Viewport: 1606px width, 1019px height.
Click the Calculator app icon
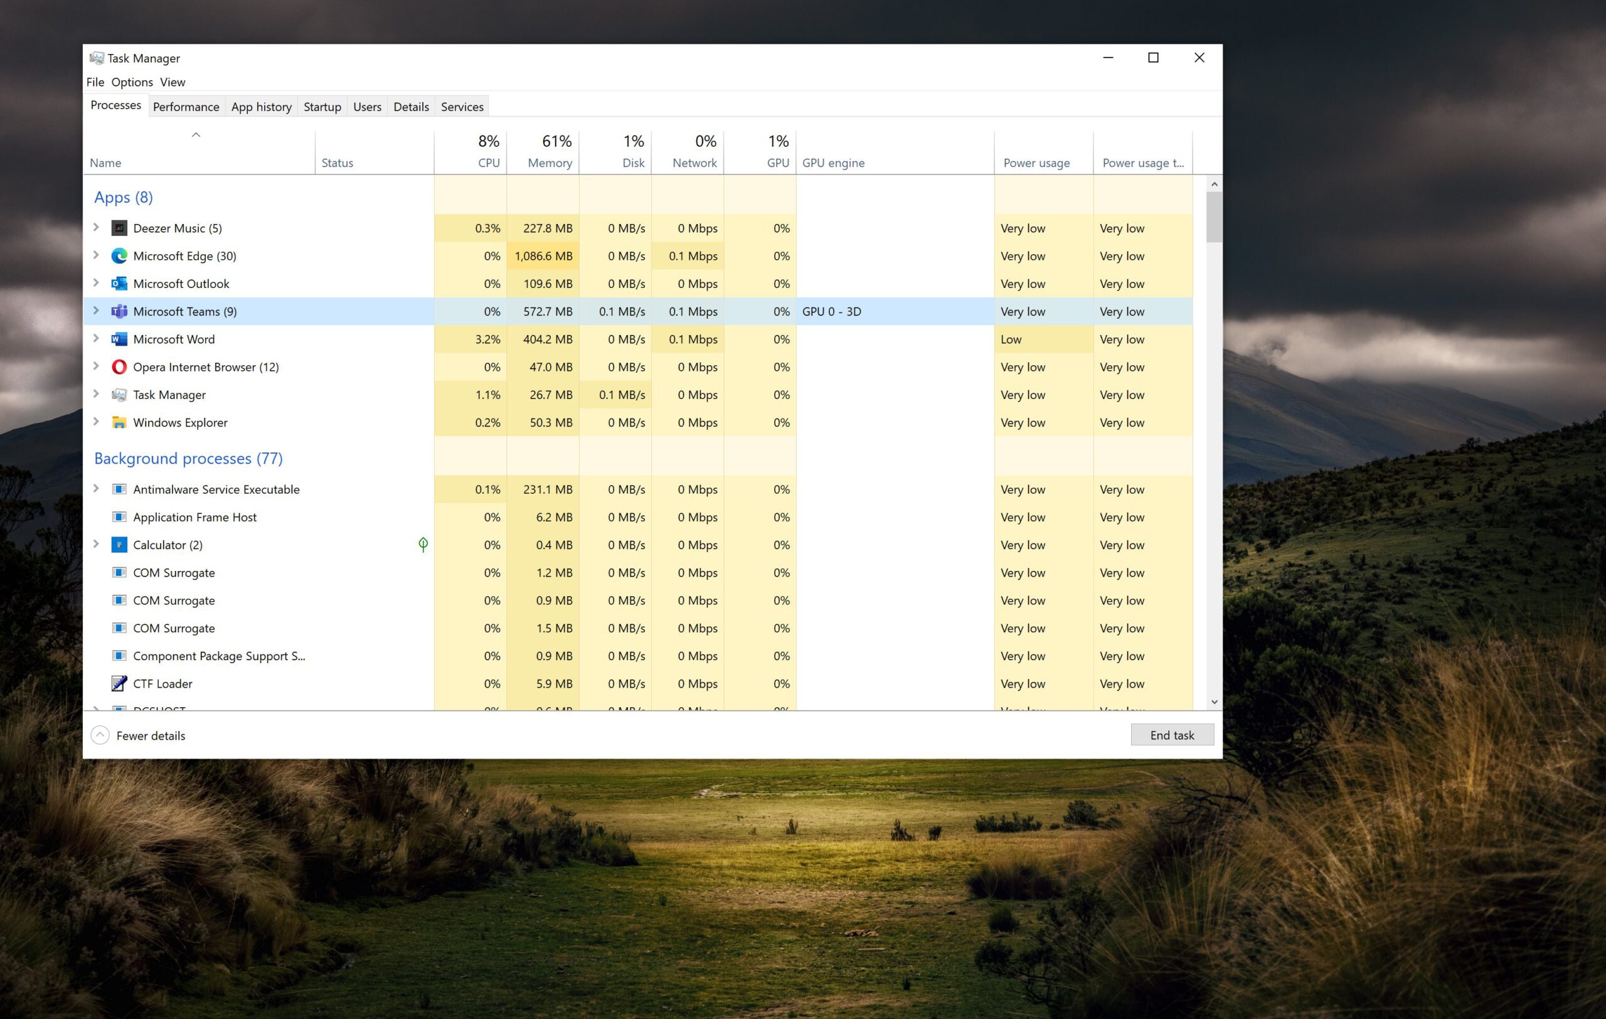119,545
